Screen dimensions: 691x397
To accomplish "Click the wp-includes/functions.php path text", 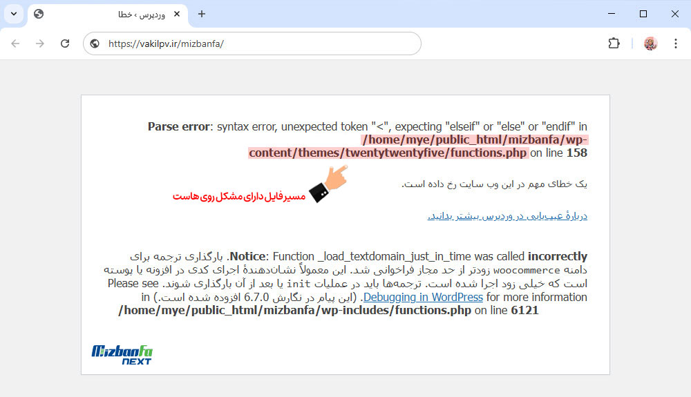I will (x=295, y=310).
